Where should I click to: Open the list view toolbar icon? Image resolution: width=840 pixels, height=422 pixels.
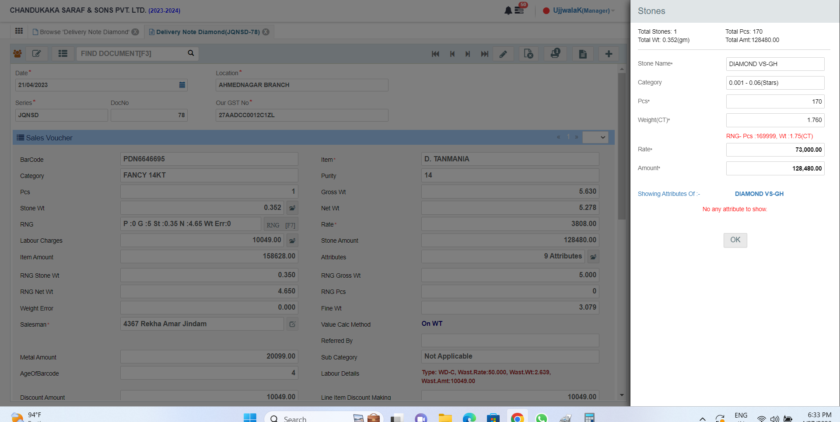tap(63, 53)
